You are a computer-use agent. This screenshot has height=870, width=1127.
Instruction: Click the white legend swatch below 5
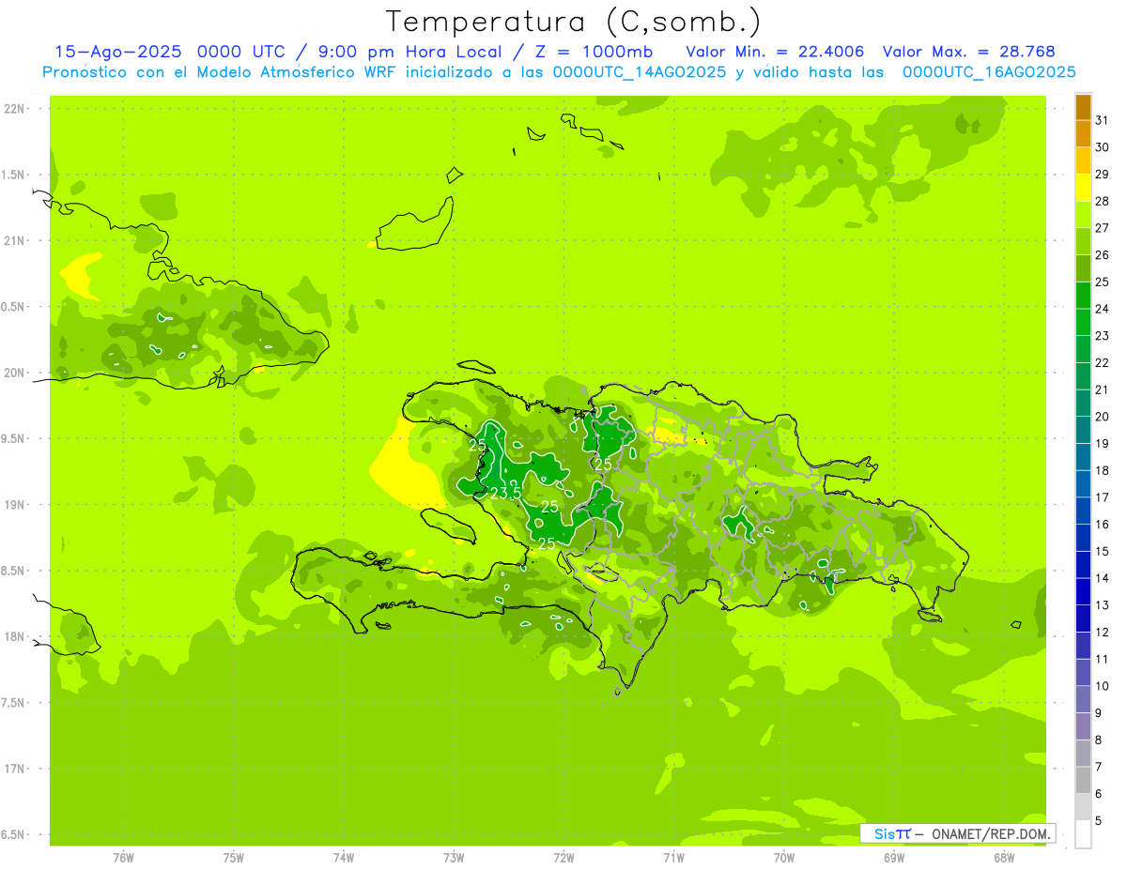point(1083,834)
